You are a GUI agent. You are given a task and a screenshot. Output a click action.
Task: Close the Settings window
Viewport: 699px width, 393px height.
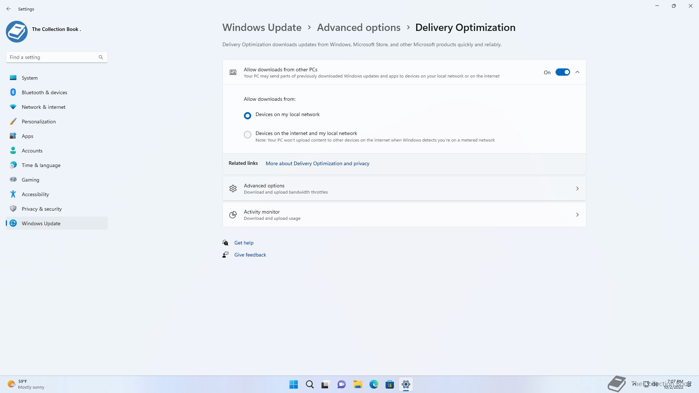[691, 6]
